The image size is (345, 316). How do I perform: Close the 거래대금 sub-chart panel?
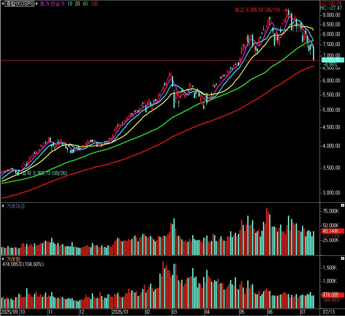[343, 205]
